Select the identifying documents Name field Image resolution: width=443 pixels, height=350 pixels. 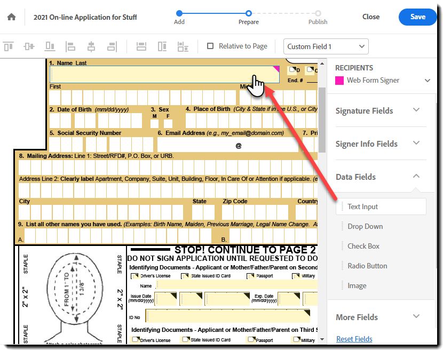[237, 285]
